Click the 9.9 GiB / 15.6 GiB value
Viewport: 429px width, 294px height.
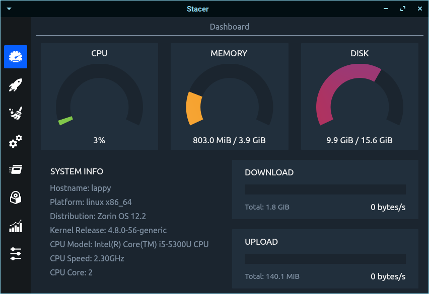click(x=360, y=140)
